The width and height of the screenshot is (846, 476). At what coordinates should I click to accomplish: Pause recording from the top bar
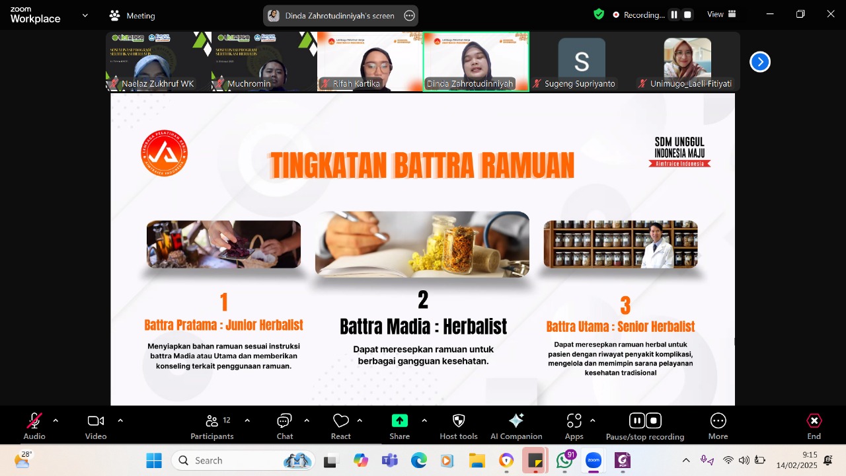pos(674,15)
